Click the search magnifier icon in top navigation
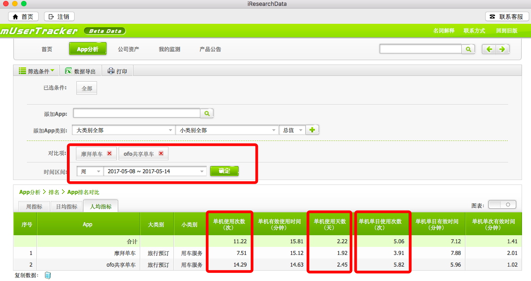 (x=468, y=49)
